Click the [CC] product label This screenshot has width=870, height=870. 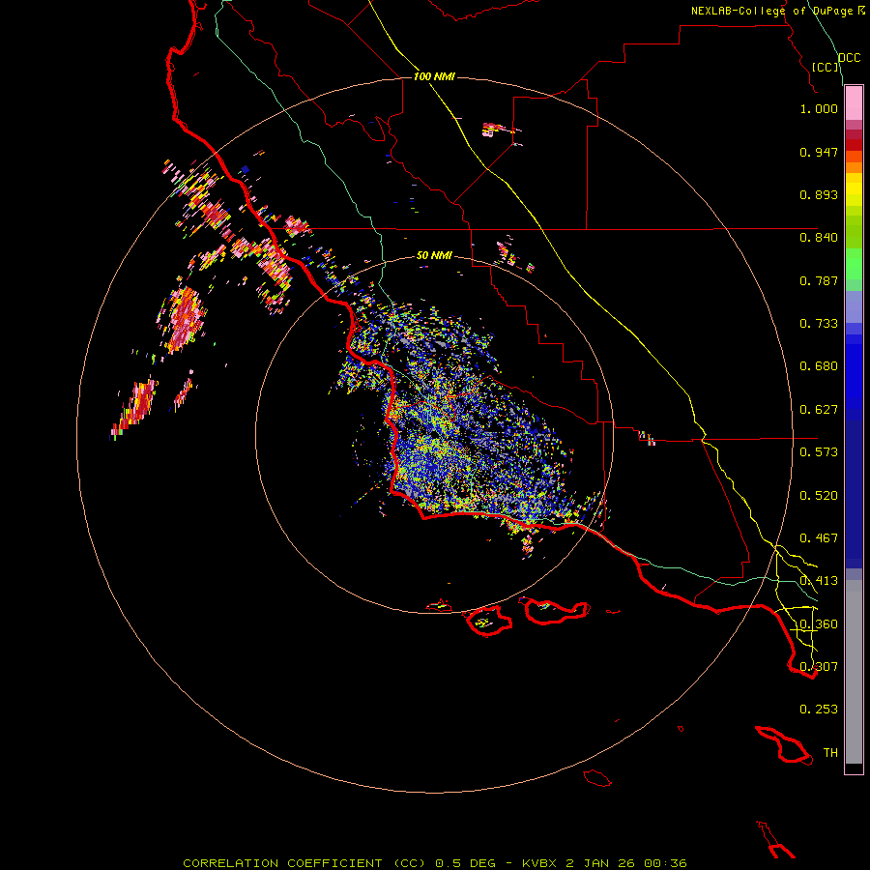coord(826,67)
